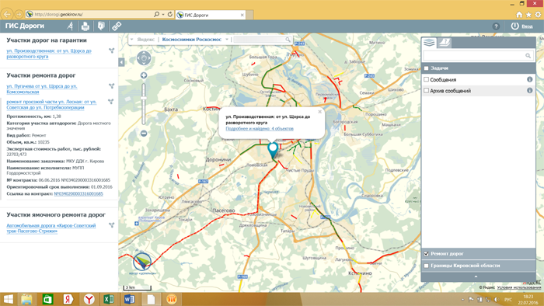Open contract link №0340200003316001685
This screenshot has height=306, width=544.
78,193
